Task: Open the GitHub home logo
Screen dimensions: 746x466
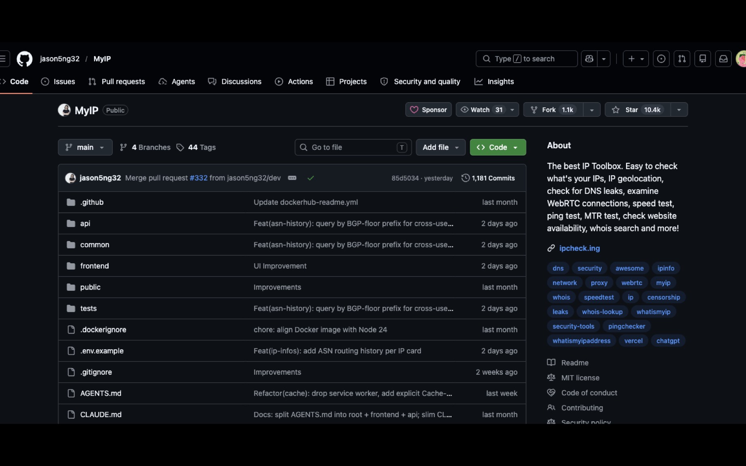Action: (24, 59)
